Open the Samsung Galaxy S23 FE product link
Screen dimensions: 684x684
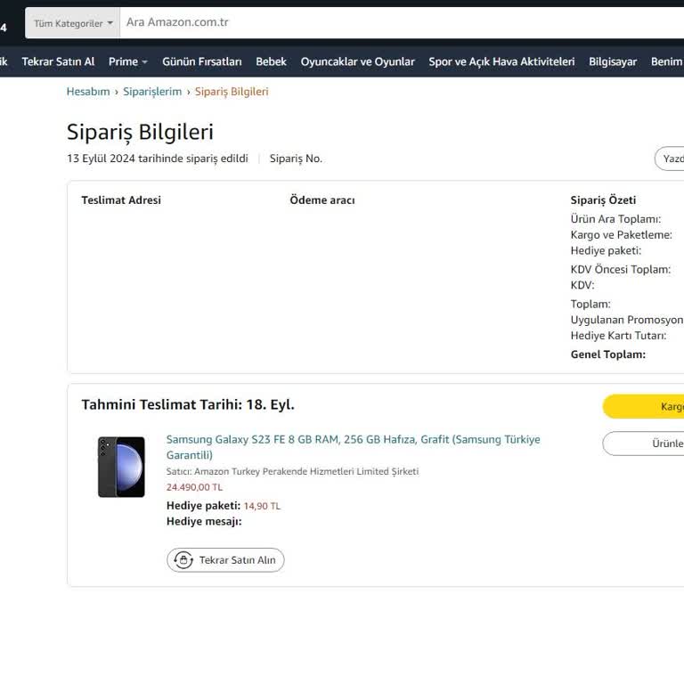353,447
